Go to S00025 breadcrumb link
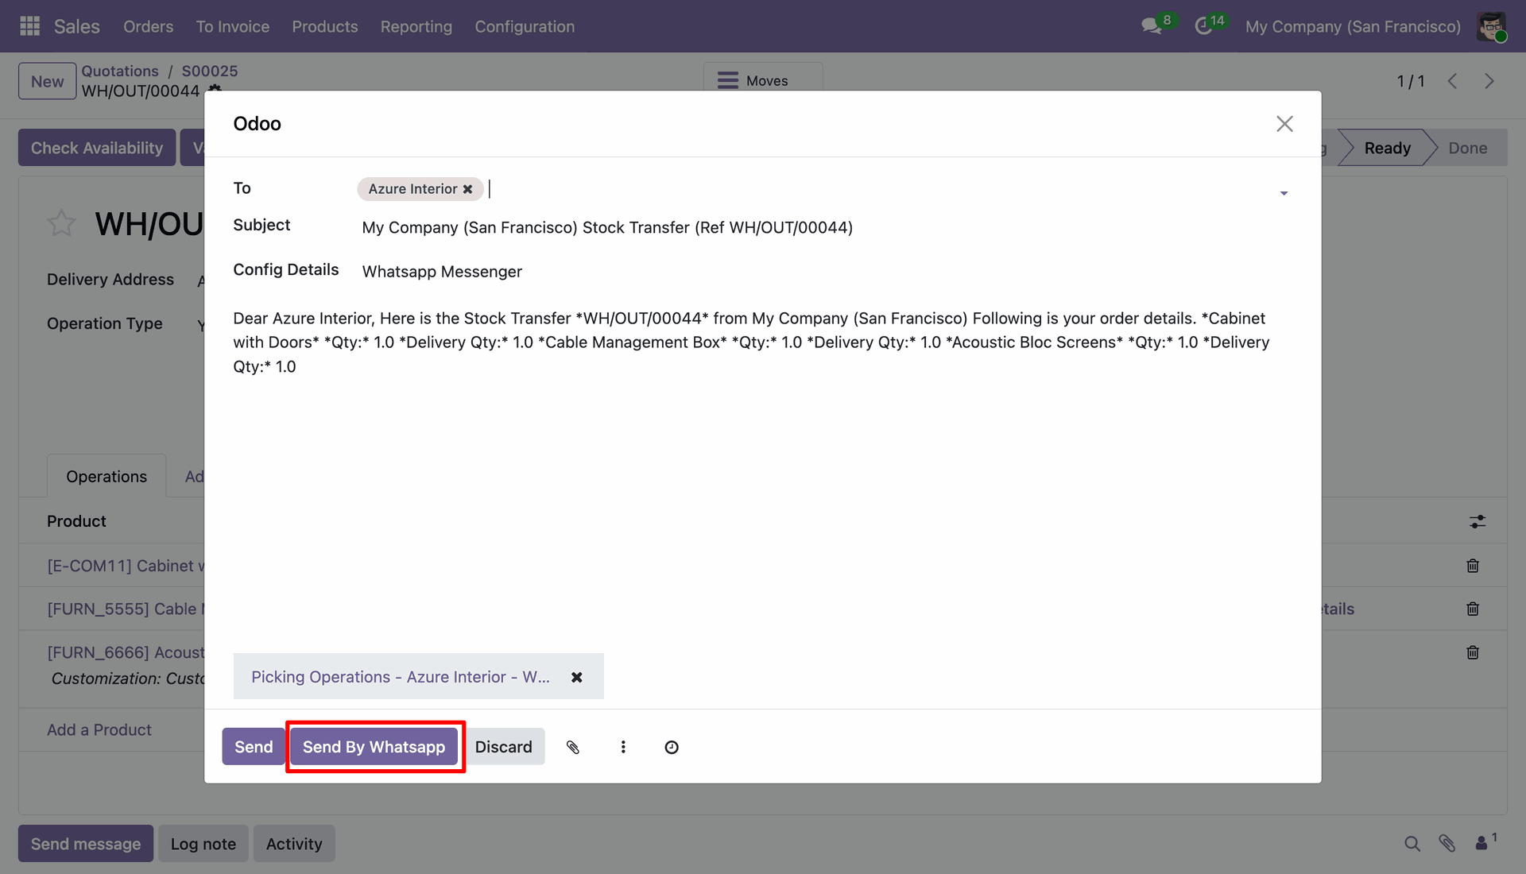This screenshot has width=1526, height=874. [x=210, y=71]
